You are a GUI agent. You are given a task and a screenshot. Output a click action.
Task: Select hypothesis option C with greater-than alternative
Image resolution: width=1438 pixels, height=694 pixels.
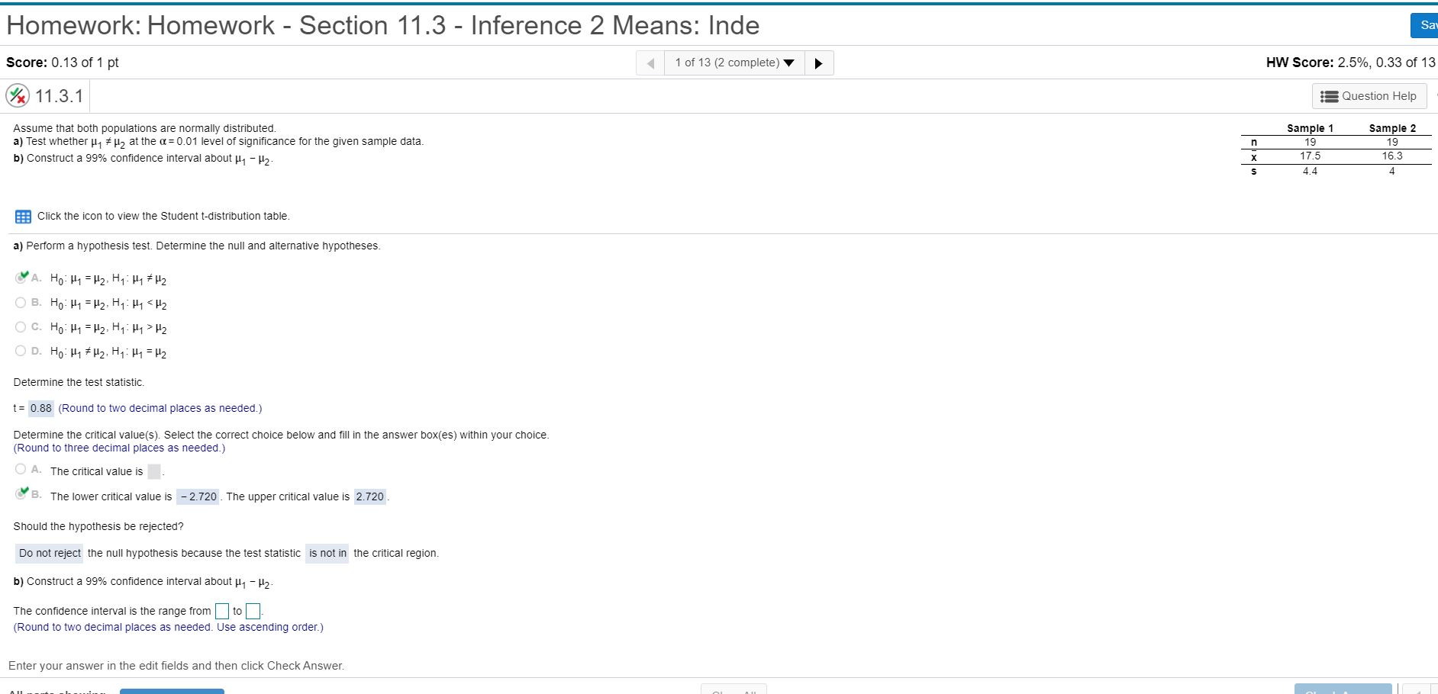pyautogui.click(x=20, y=326)
